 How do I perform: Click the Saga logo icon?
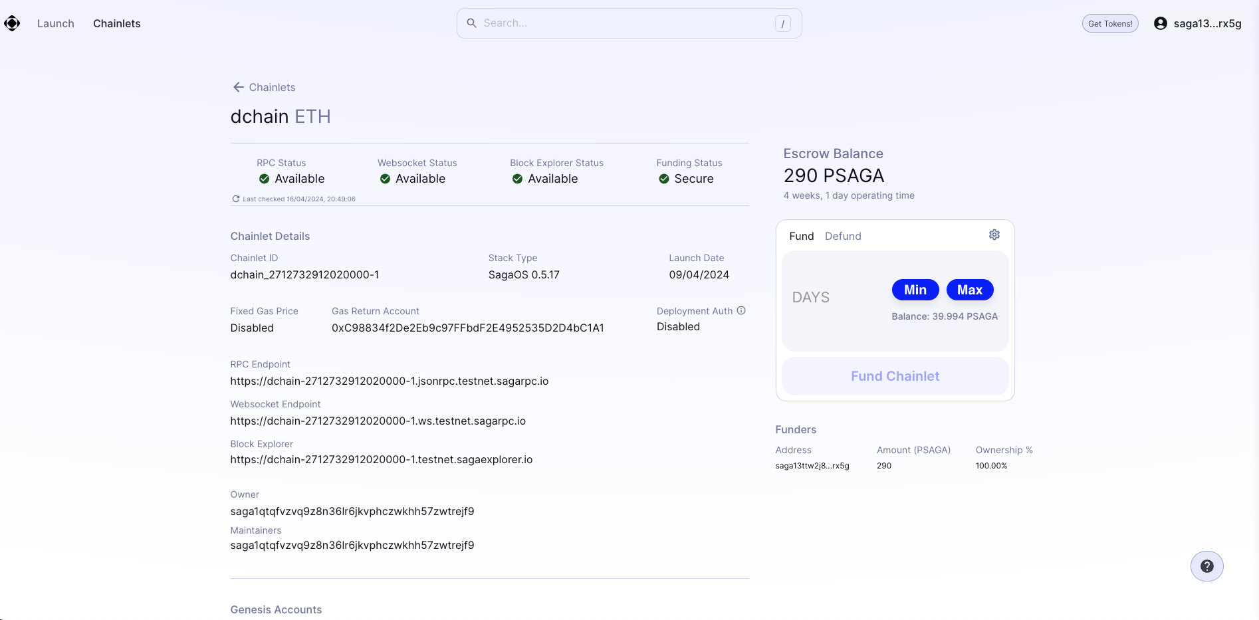(12, 23)
